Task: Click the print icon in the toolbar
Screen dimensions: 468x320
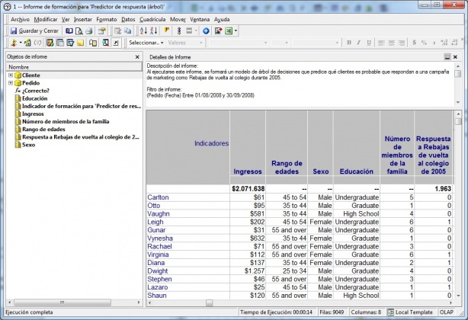Action: [x=90, y=30]
